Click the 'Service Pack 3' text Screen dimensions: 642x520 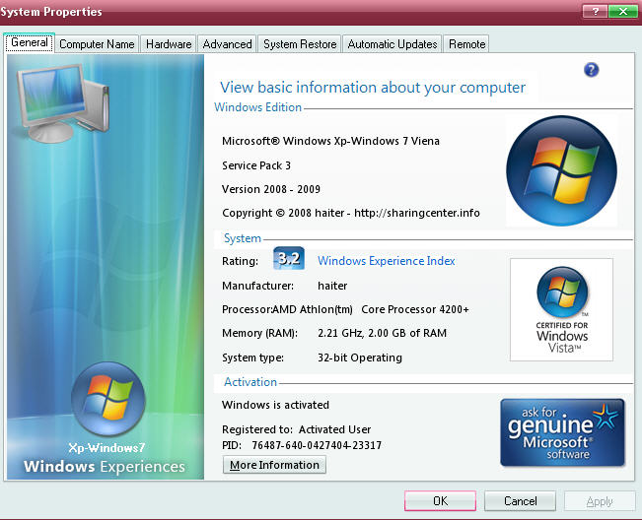pos(256,165)
